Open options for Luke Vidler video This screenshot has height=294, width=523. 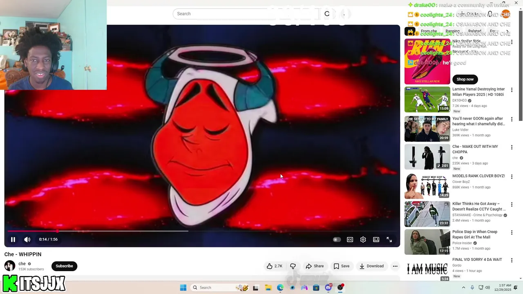coord(512,120)
